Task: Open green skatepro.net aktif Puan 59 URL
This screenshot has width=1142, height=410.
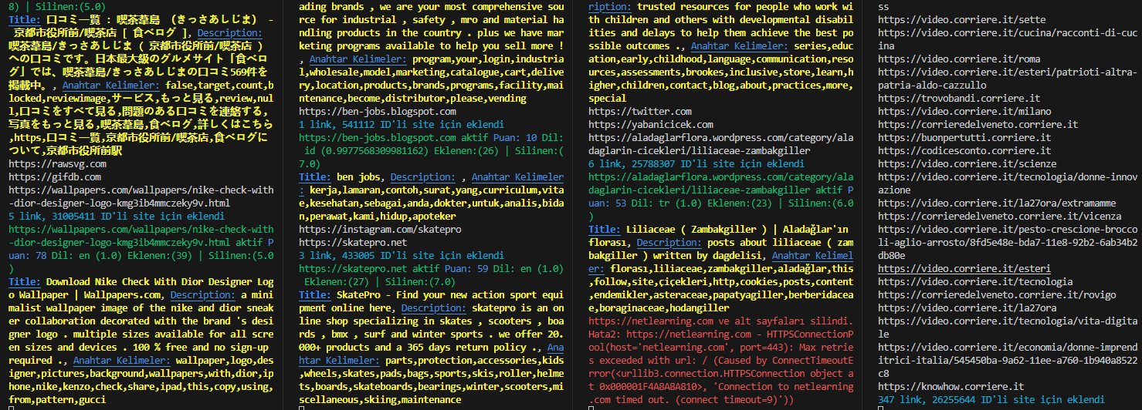Action: coord(353,268)
